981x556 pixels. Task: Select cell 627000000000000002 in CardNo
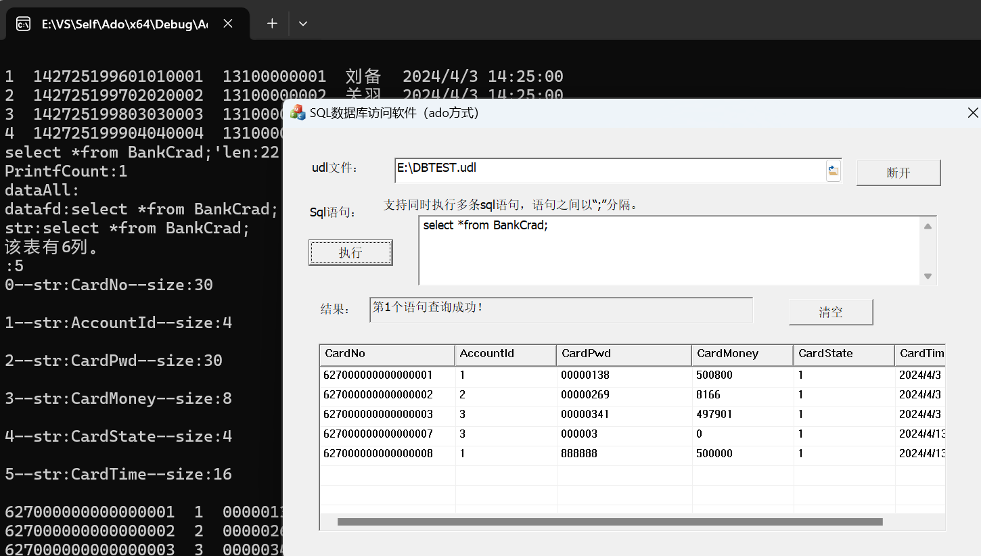(x=388, y=394)
